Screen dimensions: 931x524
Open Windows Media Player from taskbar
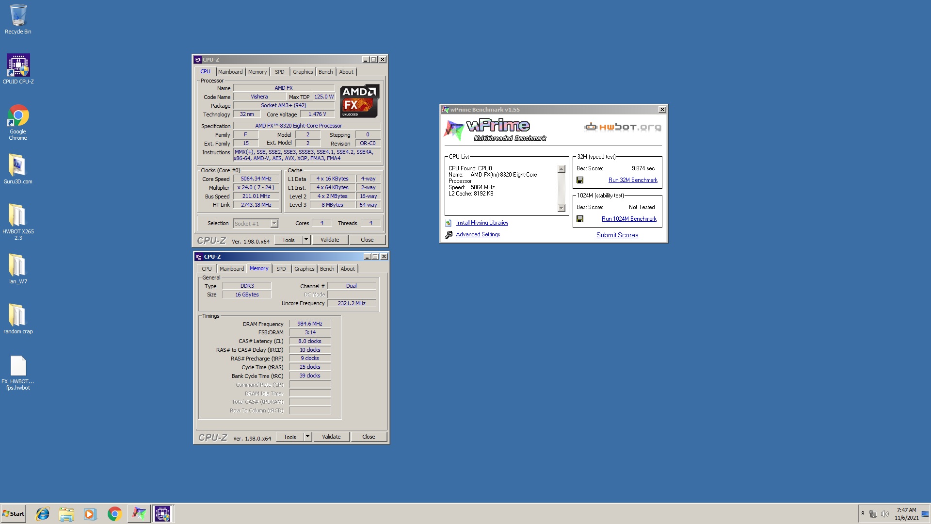(90, 514)
